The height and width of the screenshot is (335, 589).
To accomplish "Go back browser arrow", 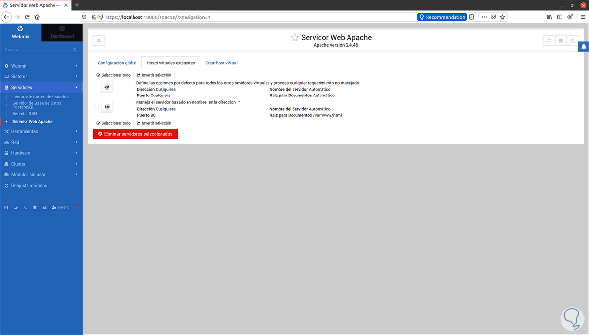I will point(6,17).
